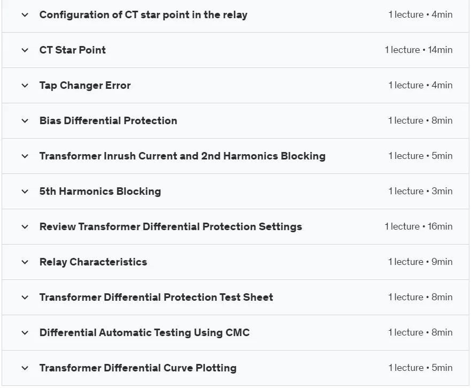Select Differential Automatic Testing Using CMC title

pyautogui.click(x=144, y=333)
